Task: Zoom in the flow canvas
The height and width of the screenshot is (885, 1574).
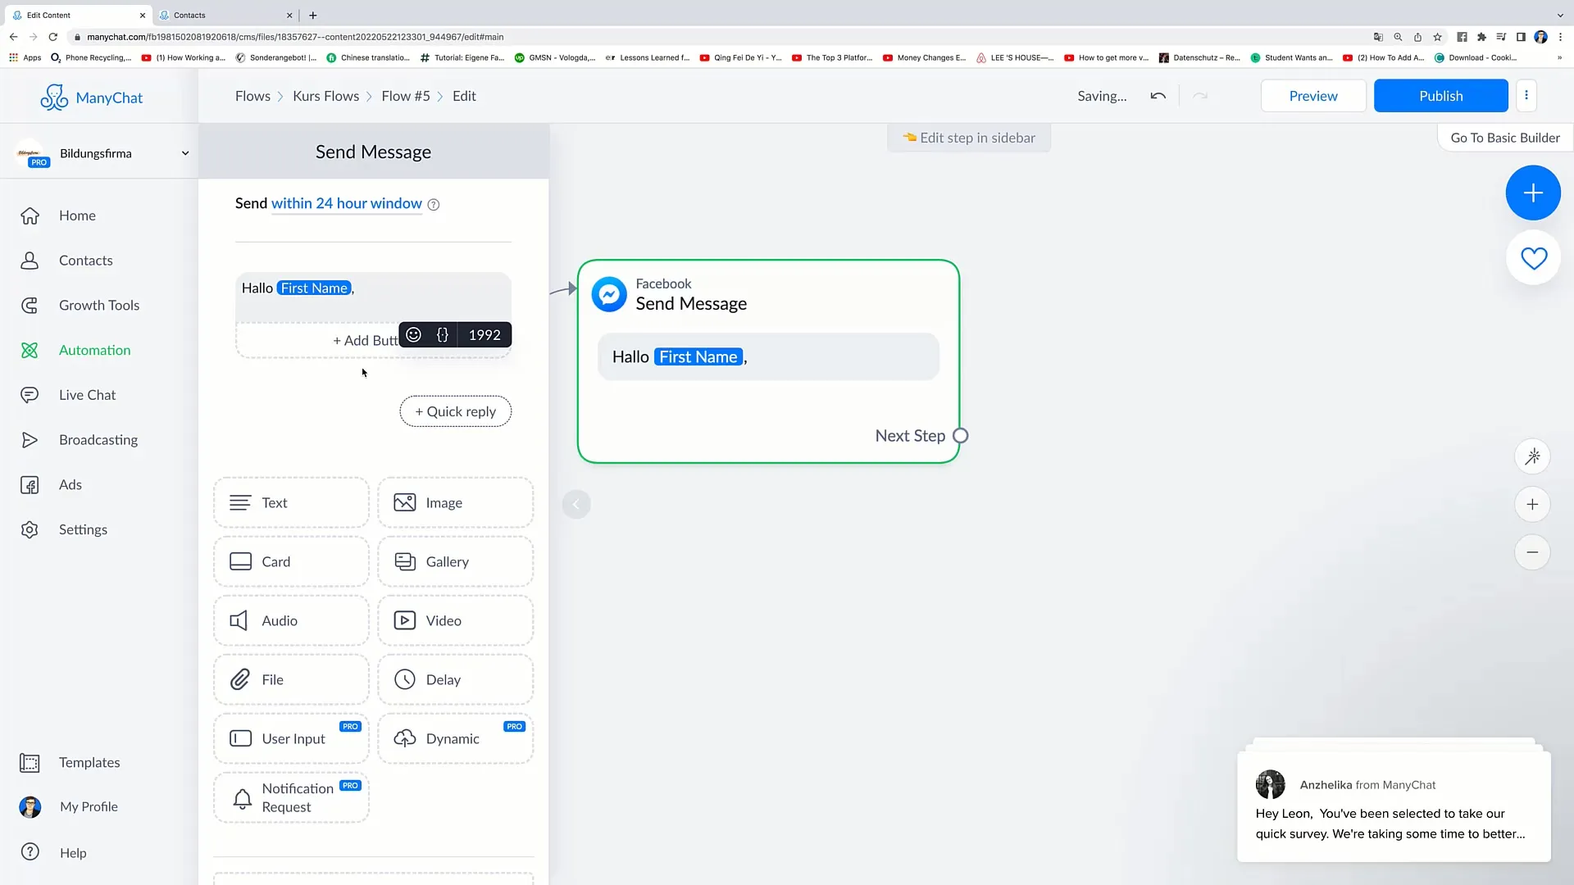Action: coord(1531,505)
